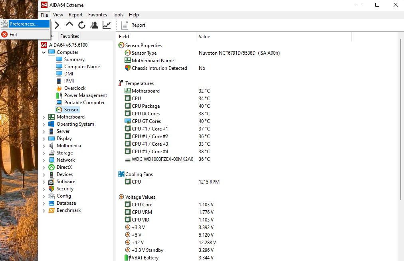Choose Exit from the File menu
The image size is (404, 261).
click(x=25, y=35)
